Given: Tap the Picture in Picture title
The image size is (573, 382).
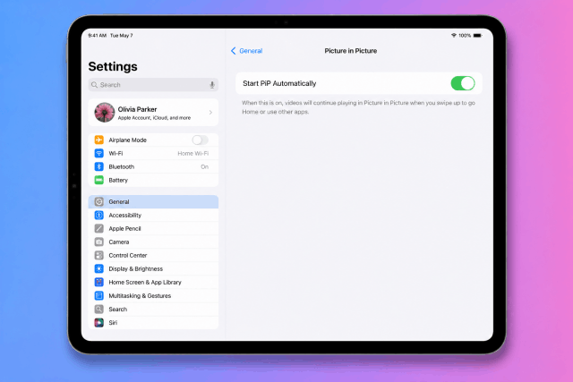Looking at the screenshot, I should pos(350,51).
